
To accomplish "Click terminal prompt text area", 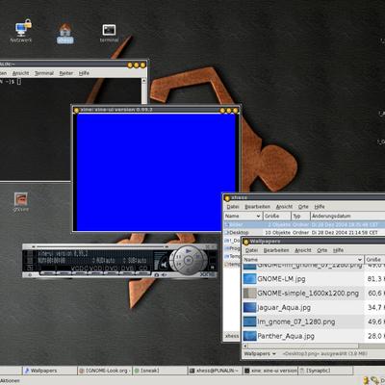I will point(11,82).
